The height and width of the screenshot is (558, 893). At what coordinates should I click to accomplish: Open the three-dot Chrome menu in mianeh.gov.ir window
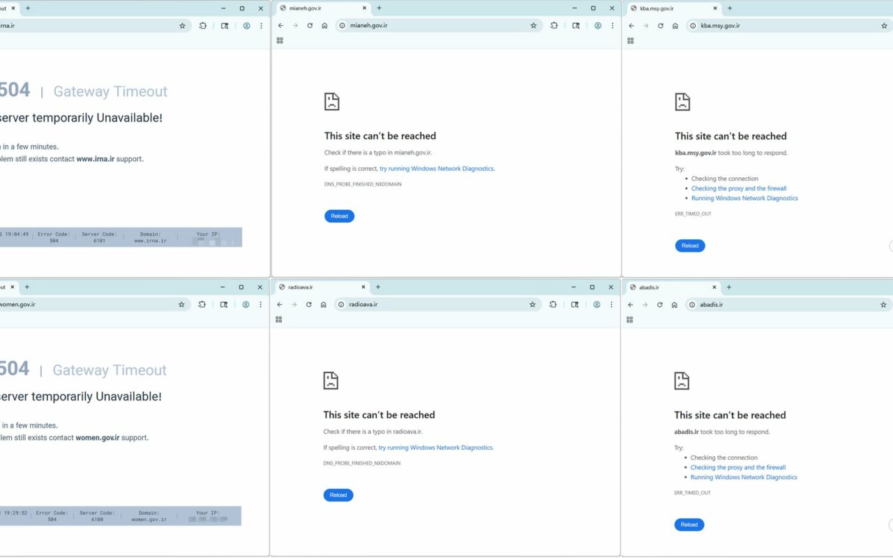[613, 26]
